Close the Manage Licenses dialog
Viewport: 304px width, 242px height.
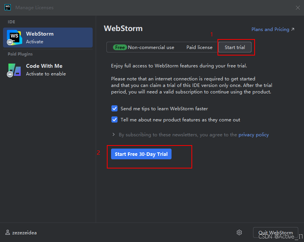point(297,8)
